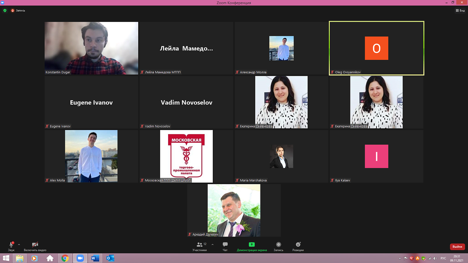Click Александр Молла's profile photo
The image size is (468, 263).
[281, 48]
